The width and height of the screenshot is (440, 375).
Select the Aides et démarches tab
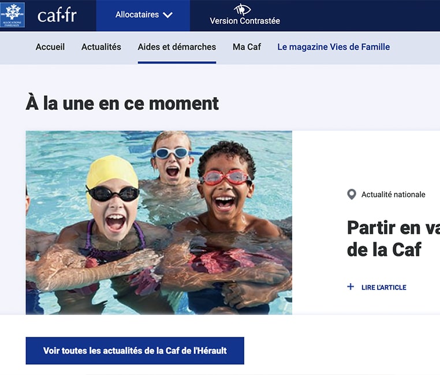pyautogui.click(x=177, y=47)
